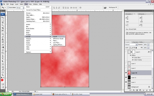The width and height of the screenshot is (154, 96).
Task: Select the Gradient tool
Action: [3, 47]
